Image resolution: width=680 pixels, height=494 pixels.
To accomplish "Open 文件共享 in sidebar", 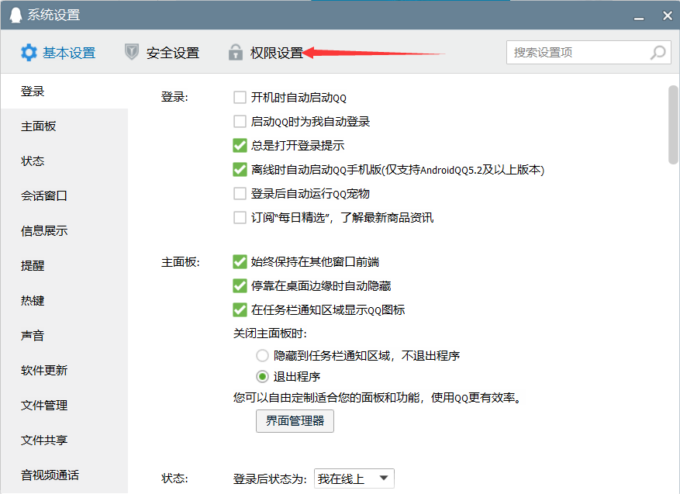I will coord(64,440).
